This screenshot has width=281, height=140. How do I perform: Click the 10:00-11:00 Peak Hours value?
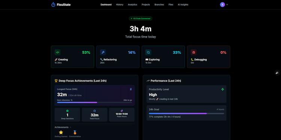pos(122,114)
